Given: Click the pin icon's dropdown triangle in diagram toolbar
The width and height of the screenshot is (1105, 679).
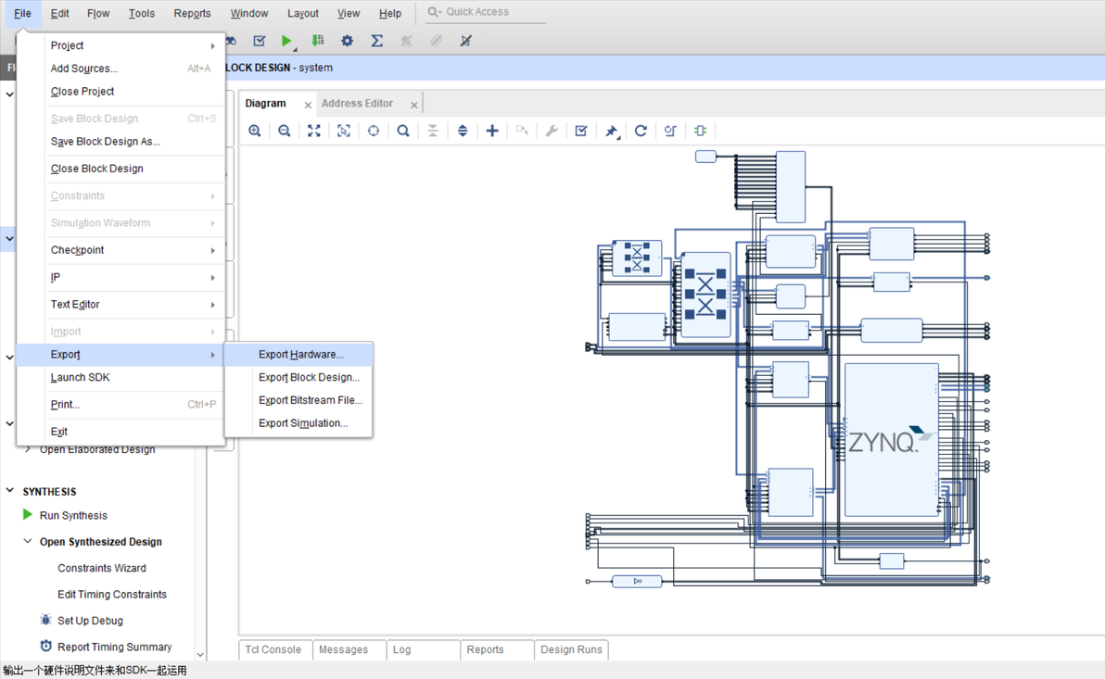Looking at the screenshot, I should click(618, 137).
